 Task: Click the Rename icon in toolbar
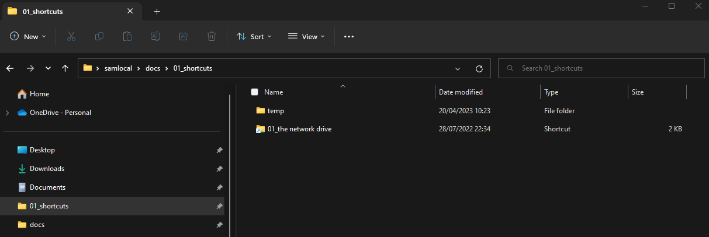pos(155,36)
